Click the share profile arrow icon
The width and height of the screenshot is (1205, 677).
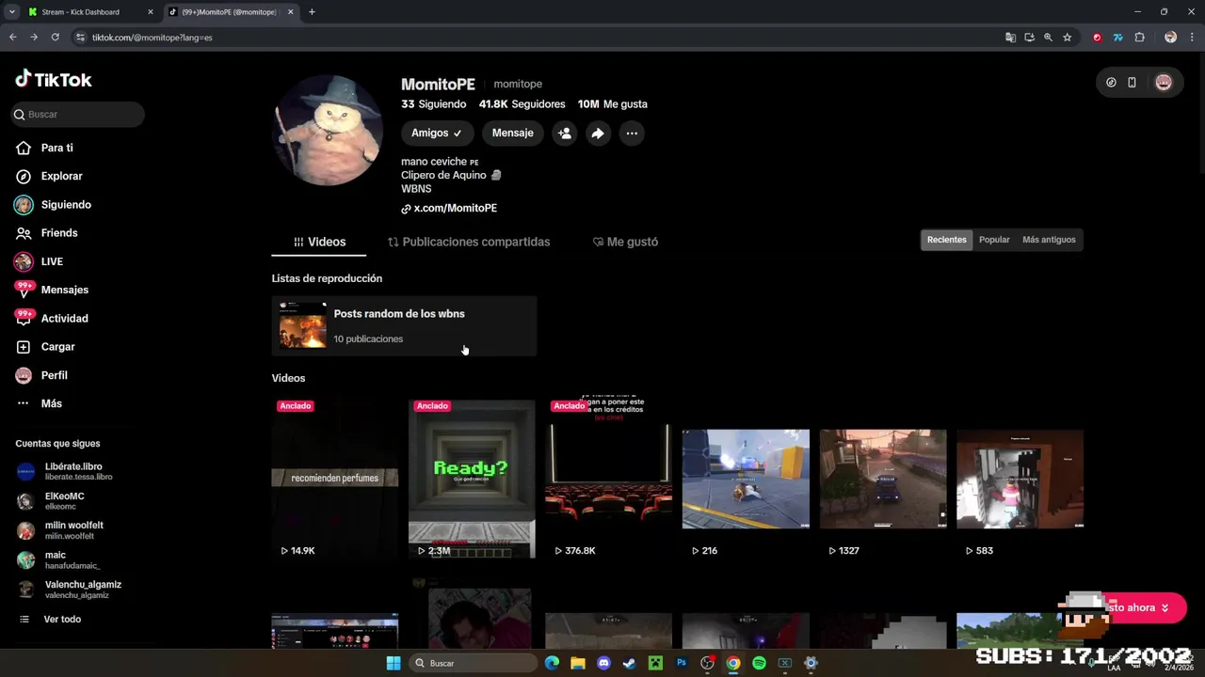tap(598, 133)
